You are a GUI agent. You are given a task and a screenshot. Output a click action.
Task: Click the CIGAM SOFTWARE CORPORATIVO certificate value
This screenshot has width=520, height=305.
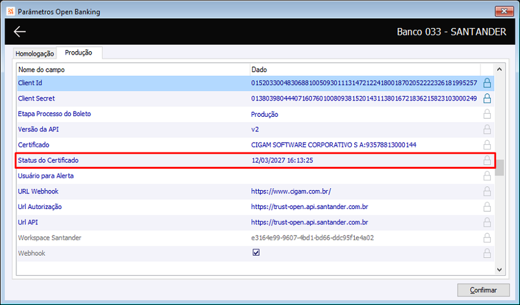(x=333, y=145)
